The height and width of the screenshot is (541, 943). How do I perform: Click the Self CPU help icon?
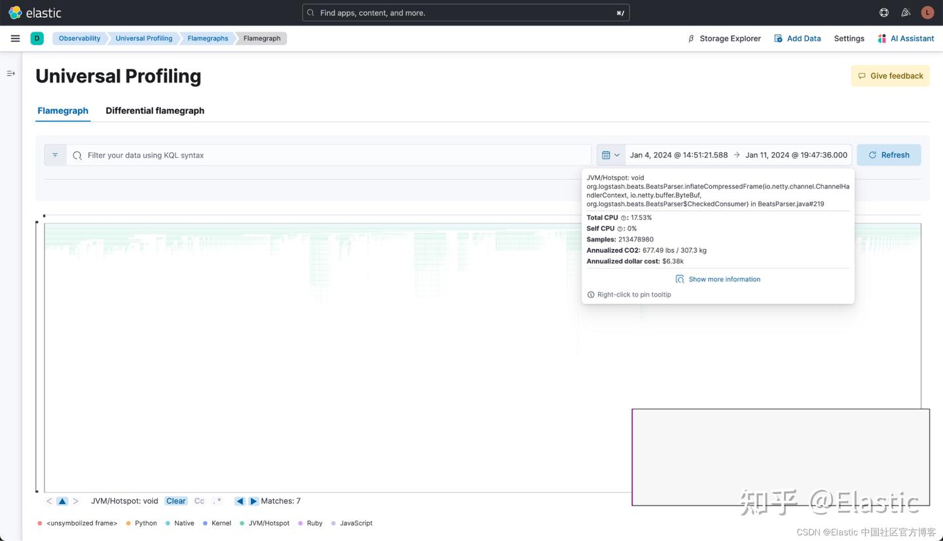[x=620, y=229]
